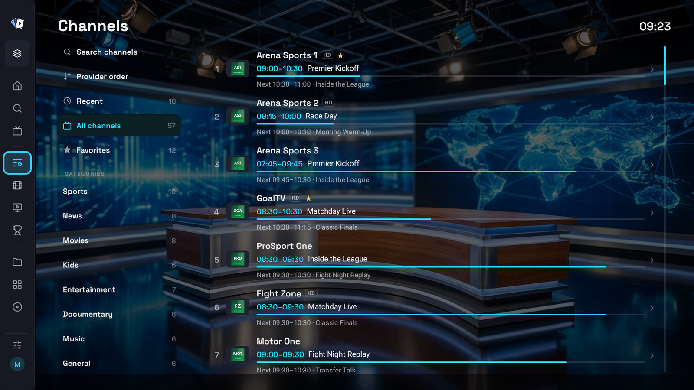694x390 pixels.
Task: Select the All channels list
Action: 119,126
